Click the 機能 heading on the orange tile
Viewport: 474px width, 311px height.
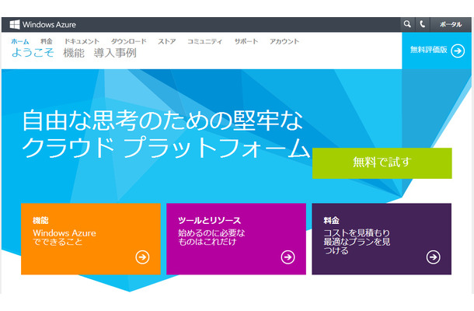pyautogui.click(x=40, y=221)
